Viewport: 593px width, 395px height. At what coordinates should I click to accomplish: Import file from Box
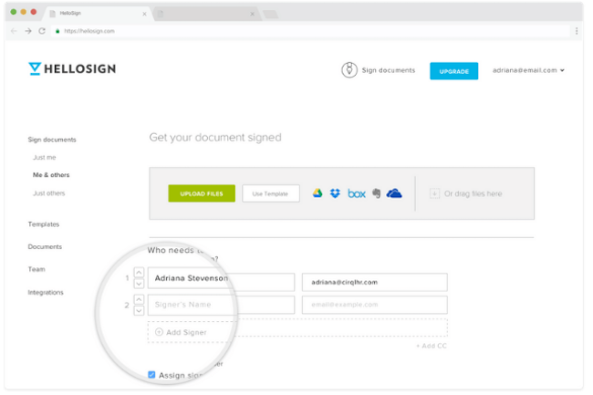[x=357, y=193]
